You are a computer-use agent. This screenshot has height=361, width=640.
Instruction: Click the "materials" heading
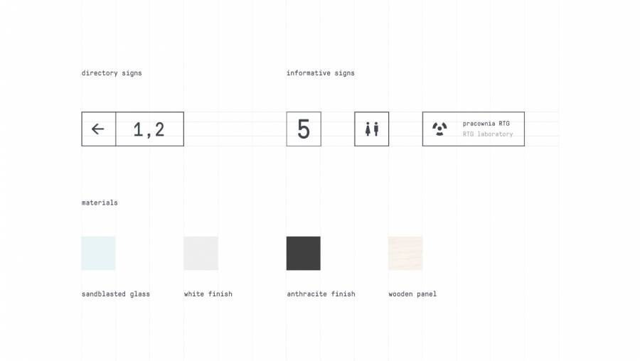[x=100, y=203]
